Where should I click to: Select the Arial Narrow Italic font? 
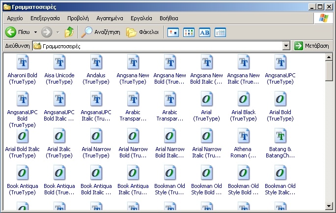point(207,144)
